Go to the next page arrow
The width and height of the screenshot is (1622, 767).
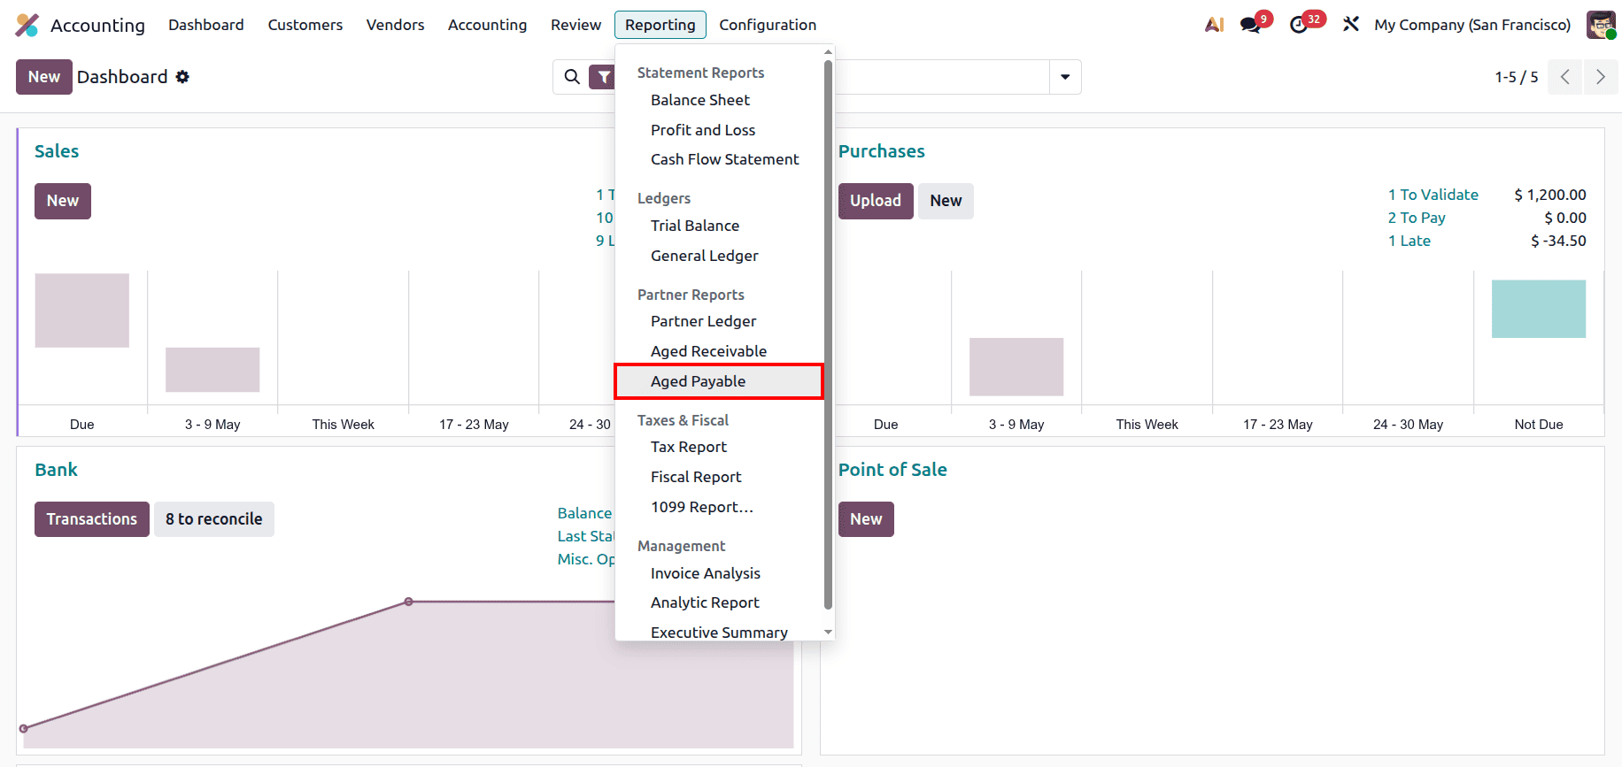pyautogui.click(x=1601, y=77)
